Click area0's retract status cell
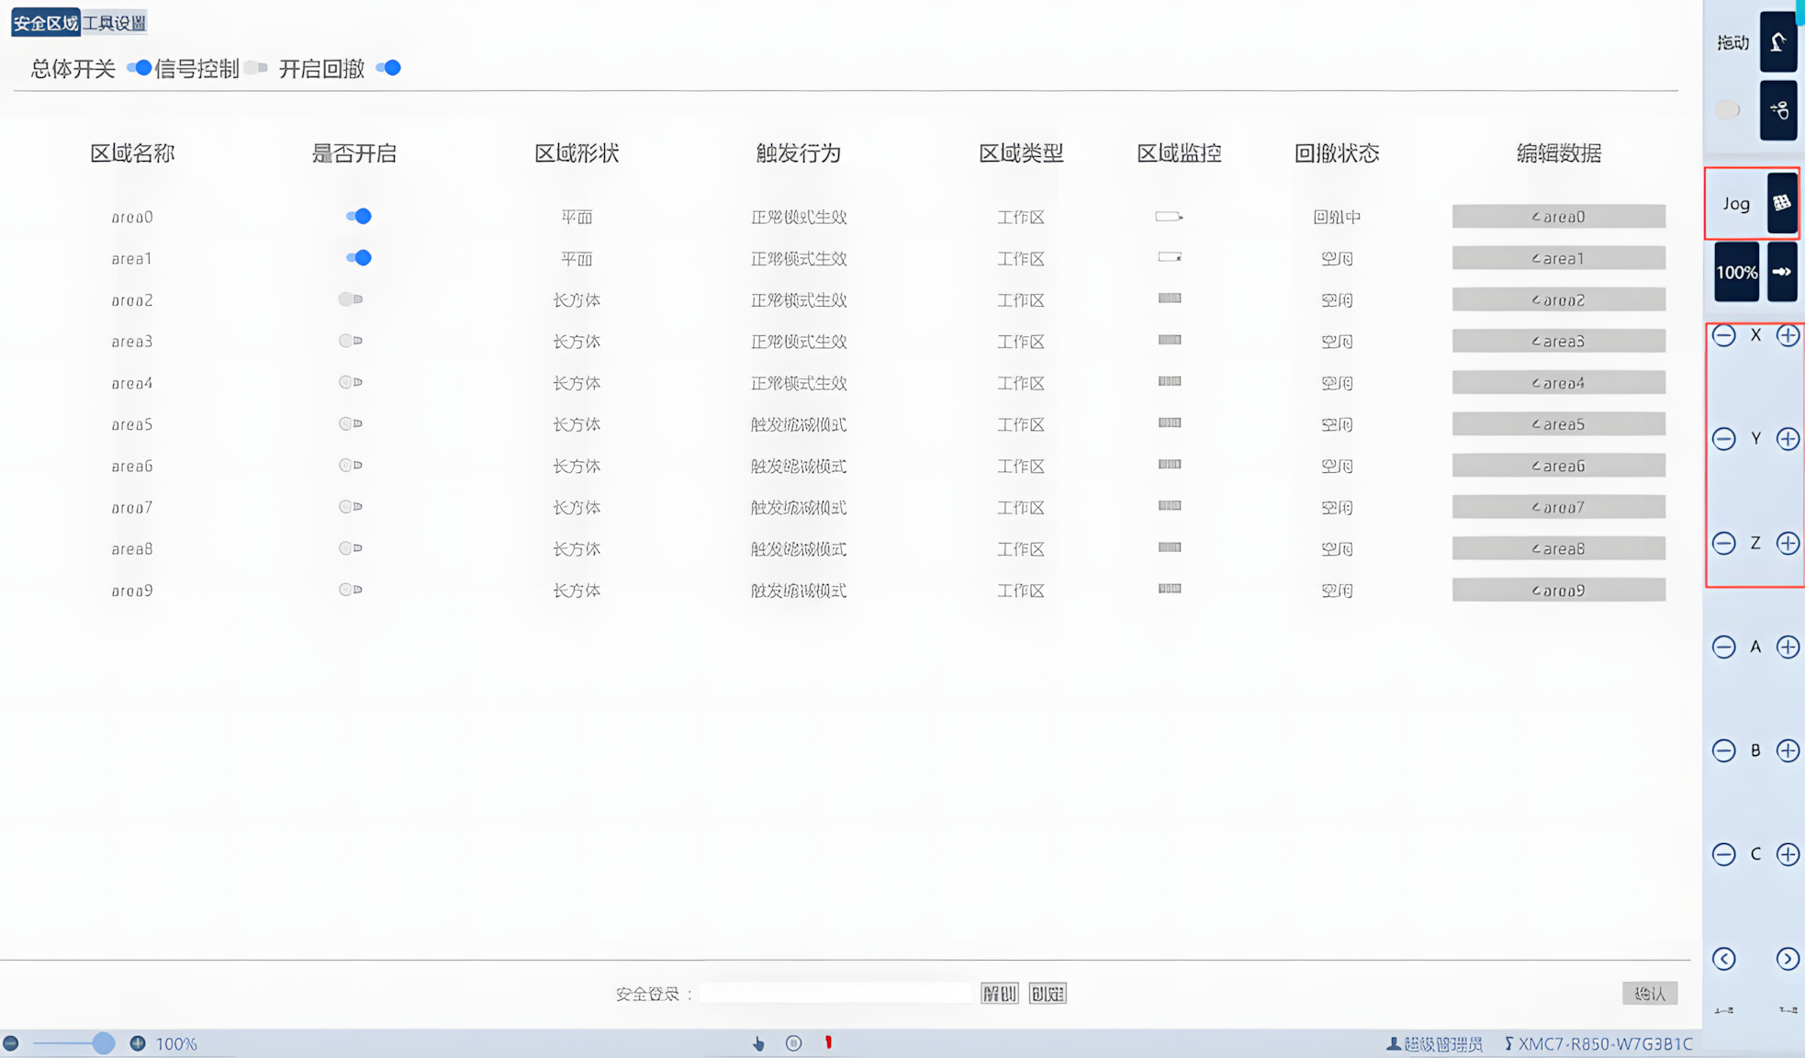 coord(1337,217)
